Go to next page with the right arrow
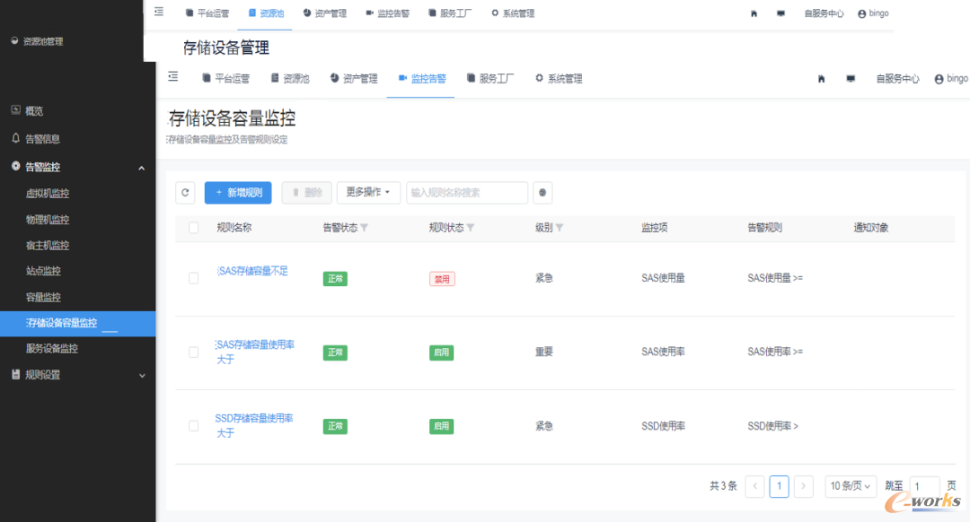This screenshot has height=522, width=970. 804,486
